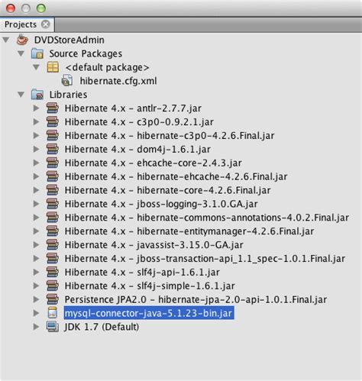Viewport: 362px width, 381px height.
Task: Click the JDK 1.7 computer icon
Action: click(x=53, y=327)
